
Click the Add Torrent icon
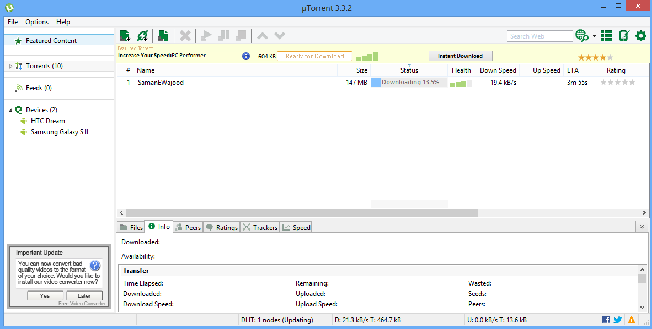click(x=125, y=35)
